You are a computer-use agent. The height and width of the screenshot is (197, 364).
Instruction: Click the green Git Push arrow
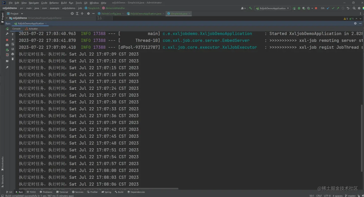[338, 8]
